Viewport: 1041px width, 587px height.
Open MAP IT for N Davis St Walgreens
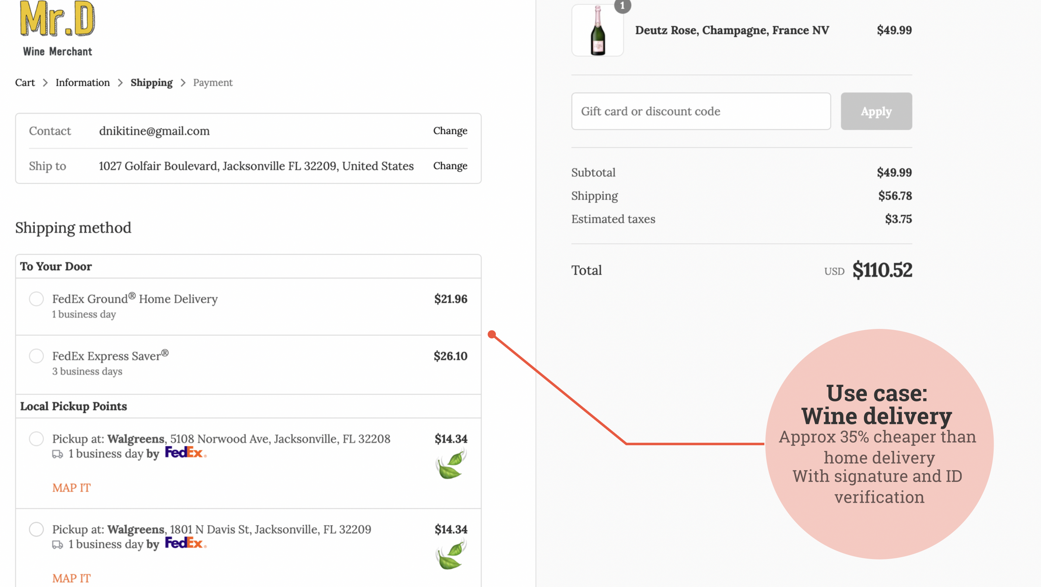(x=71, y=578)
